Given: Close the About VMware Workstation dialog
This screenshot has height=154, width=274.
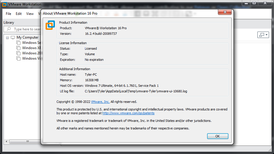Looking at the screenshot, I should pyautogui.click(x=225, y=12).
